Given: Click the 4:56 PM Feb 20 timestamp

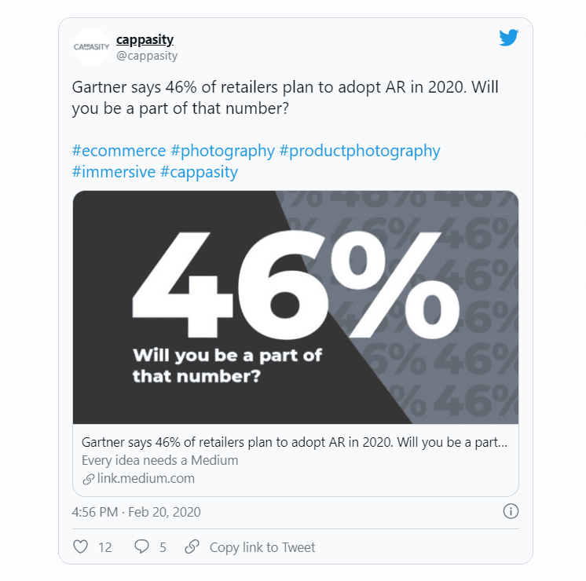Looking at the screenshot, I should point(136,512).
